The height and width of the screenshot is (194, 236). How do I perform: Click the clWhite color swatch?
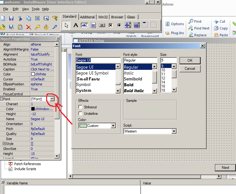pos(33,74)
